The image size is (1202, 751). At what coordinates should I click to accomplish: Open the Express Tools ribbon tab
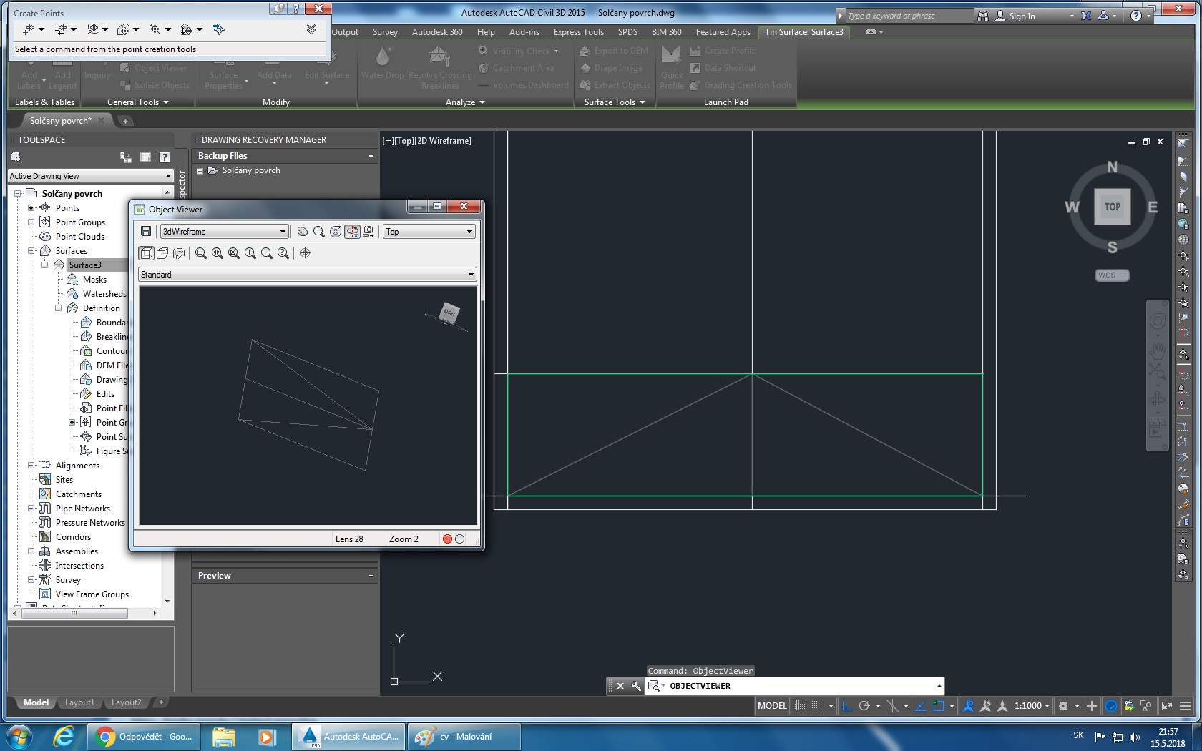578,32
